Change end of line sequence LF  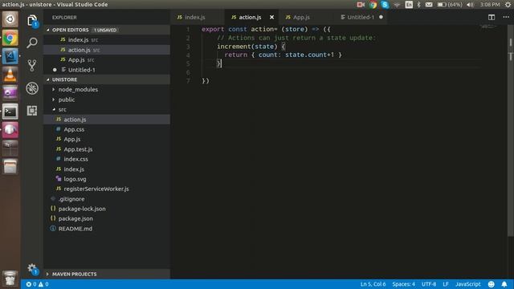tap(446, 284)
